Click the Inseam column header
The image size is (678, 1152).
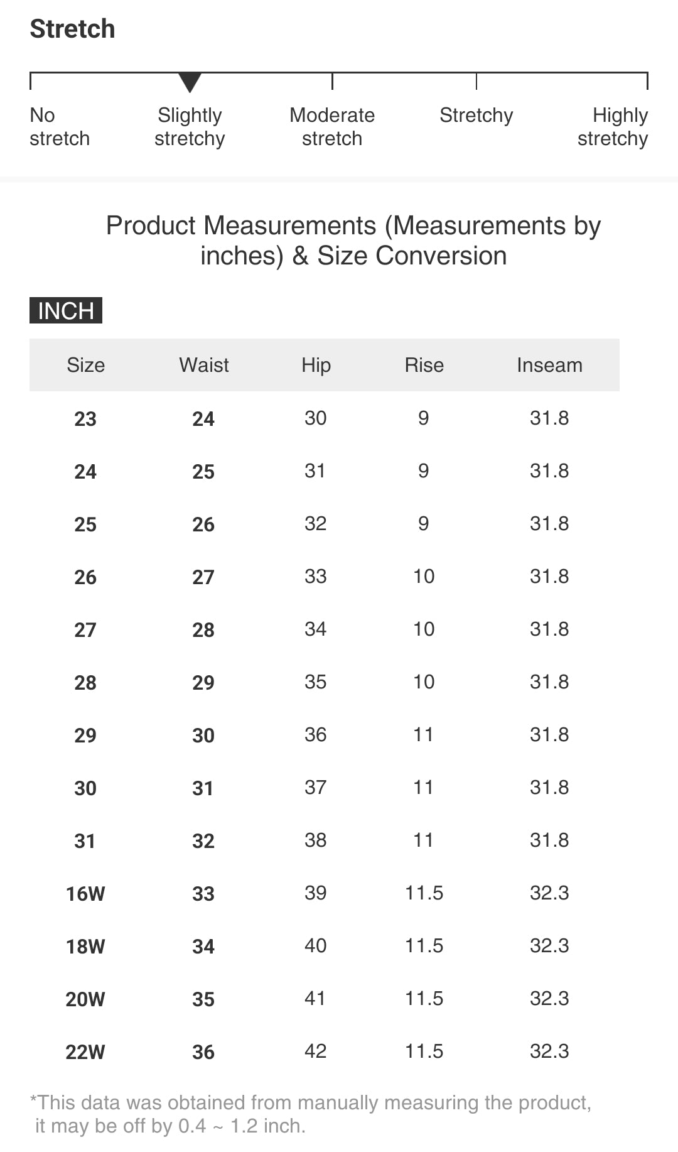click(x=549, y=365)
